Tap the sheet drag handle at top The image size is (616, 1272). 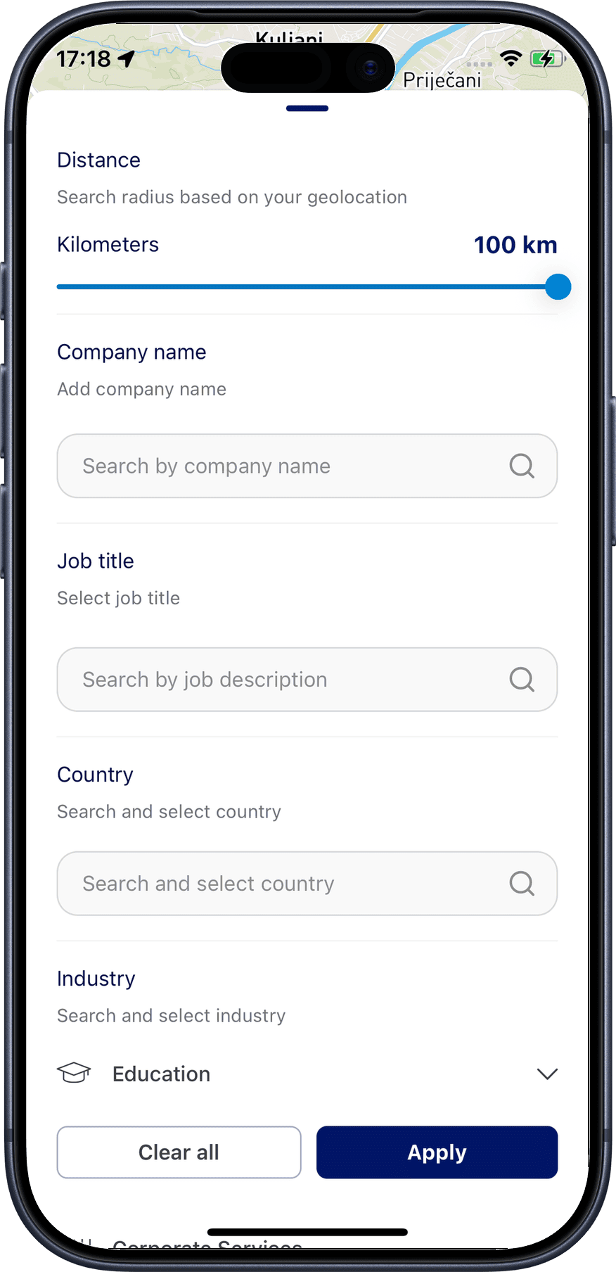(x=307, y=108)
